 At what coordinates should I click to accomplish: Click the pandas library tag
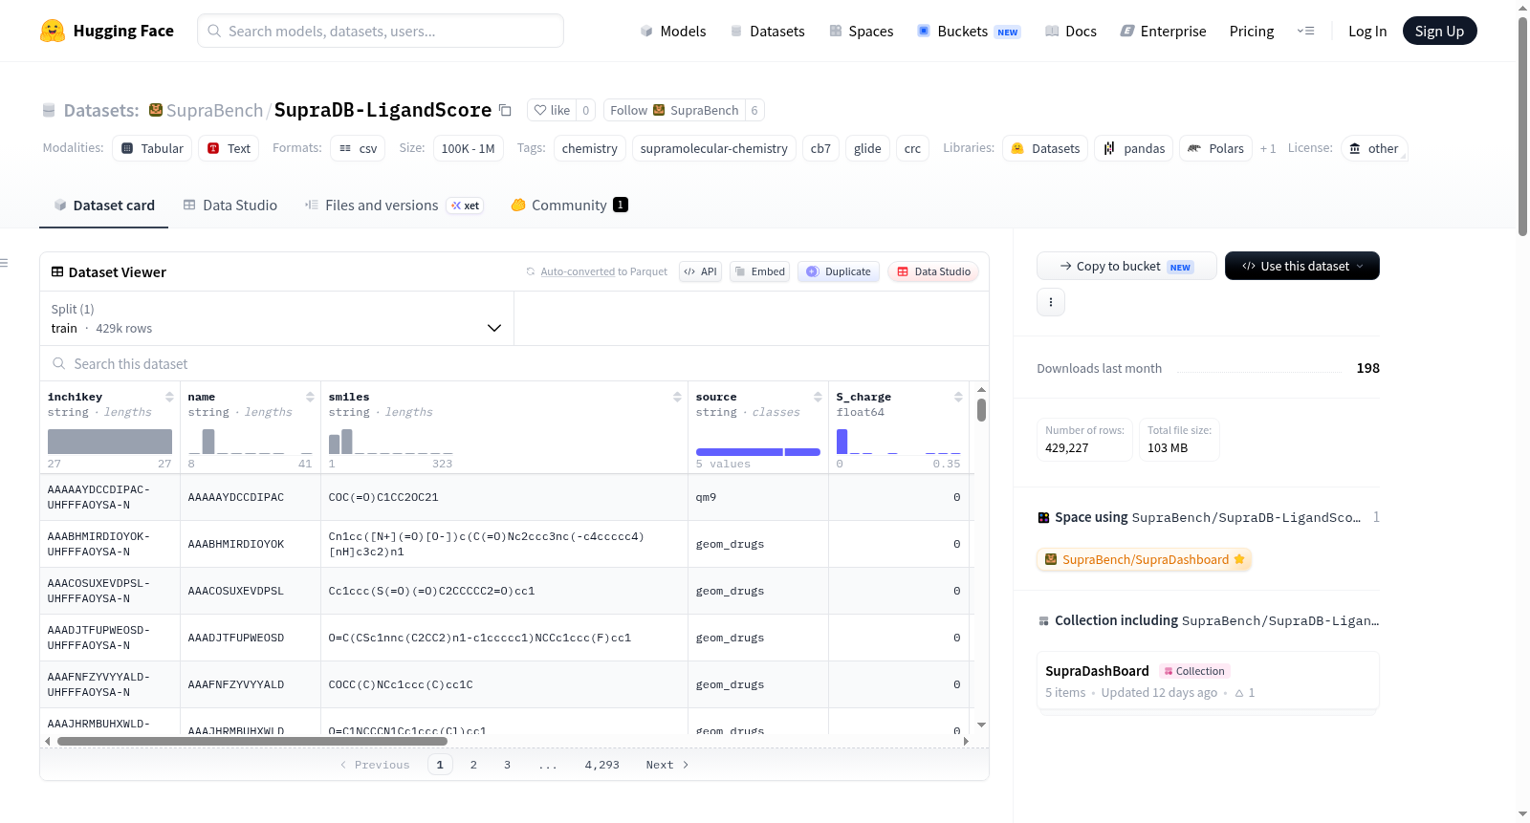click(x=1134, y=148)
